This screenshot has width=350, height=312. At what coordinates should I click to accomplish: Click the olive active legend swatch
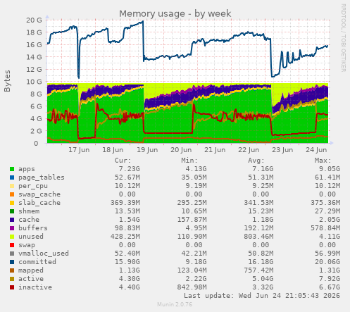point(12,279)
